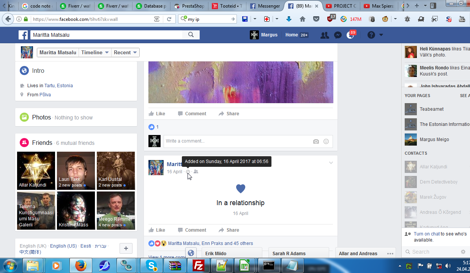This screenshot has height=273, width=470.
Task: Click the Windows Start button
Action: 9,265
